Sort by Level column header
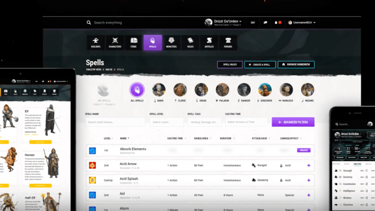 click(x=108, y=138)
